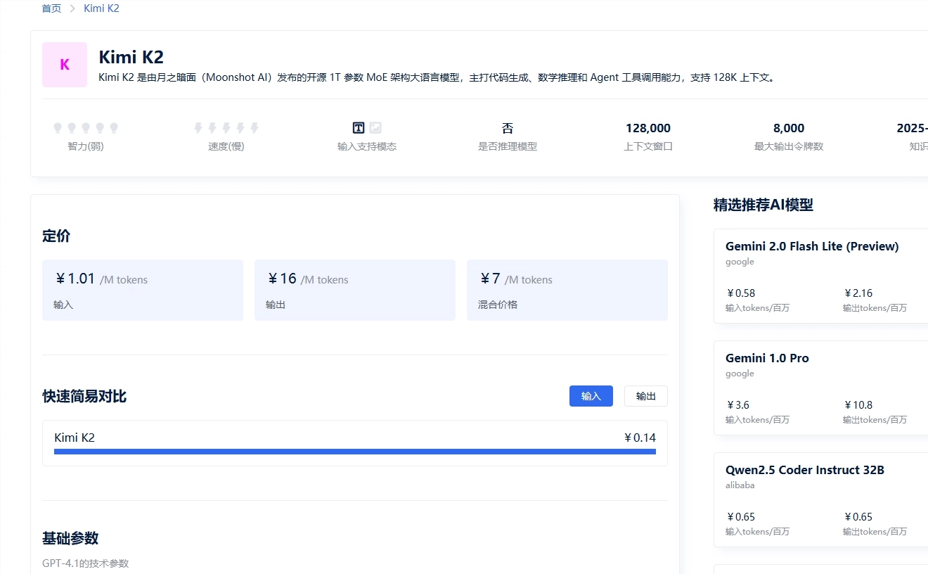This screenshot has width=928, height=574.
Task: Click the Kimi K2 breadcrumb item
Action: [101, 8]
